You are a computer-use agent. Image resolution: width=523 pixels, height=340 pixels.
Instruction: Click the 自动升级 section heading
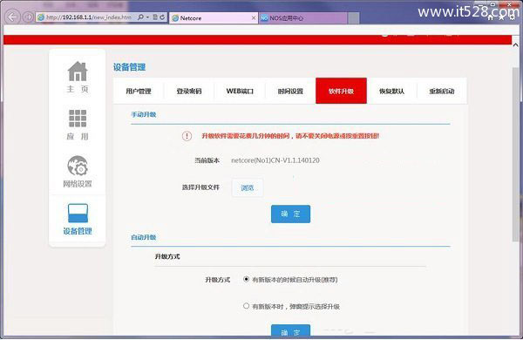(144, 237)
